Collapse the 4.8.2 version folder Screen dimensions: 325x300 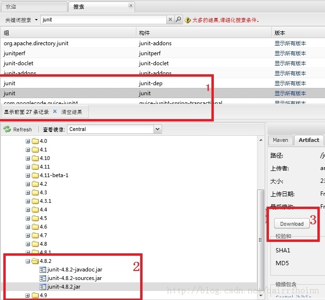28,261
